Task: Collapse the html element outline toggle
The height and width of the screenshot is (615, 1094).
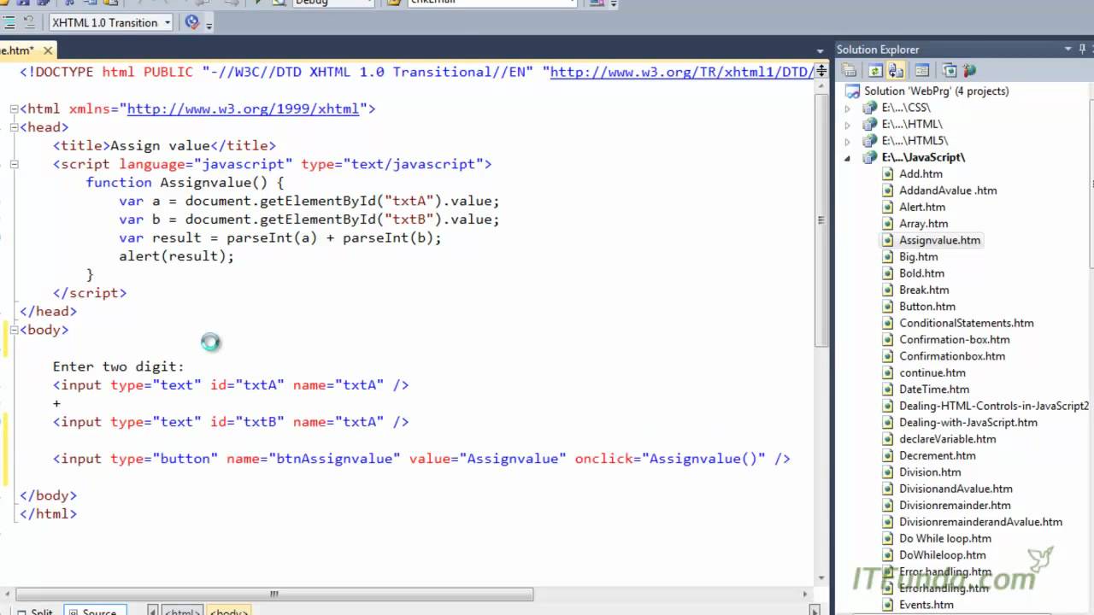Action: pos(15,109)
